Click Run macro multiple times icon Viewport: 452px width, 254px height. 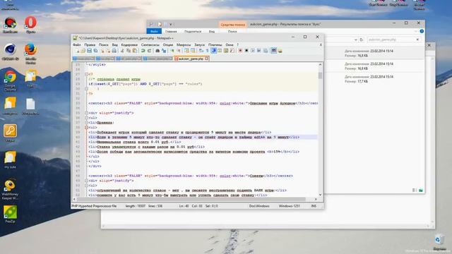(259, 51)
